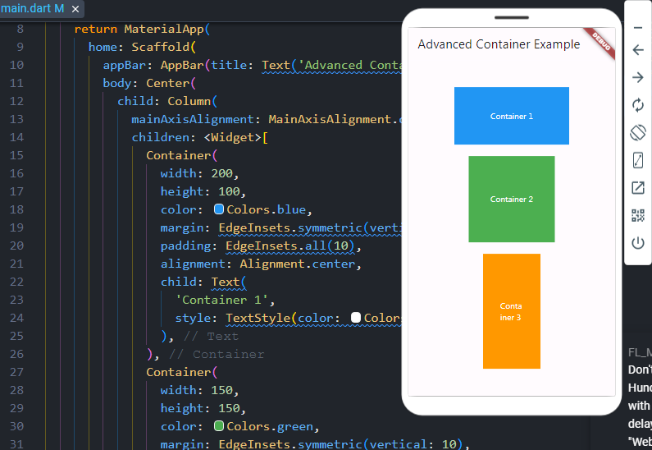Click the 'return MaterialApp(' text on line 8
Screen dimensions: 652x450
tap(142, 29)
